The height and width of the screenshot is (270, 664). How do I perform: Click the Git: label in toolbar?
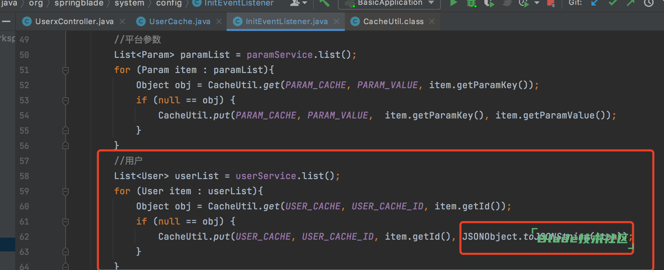point(575,3)
